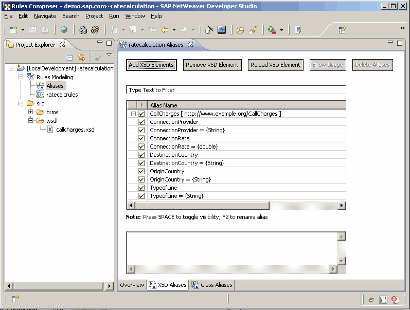410x310 pixels.
Task: Uncheck DestinationCountry = {String} checkbox
Action: coord(141,163)
